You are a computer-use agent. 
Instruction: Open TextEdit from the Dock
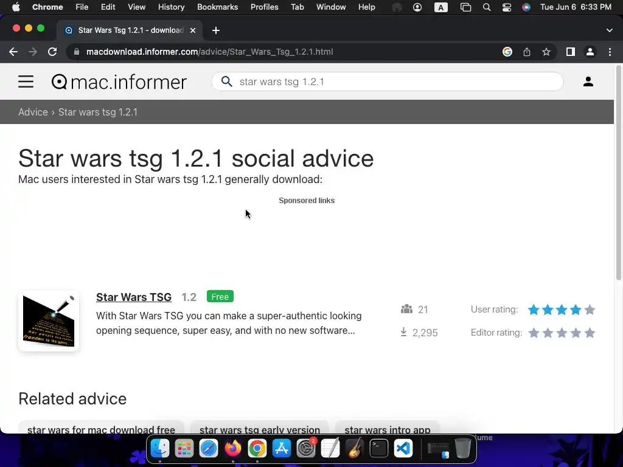coord(330,448)
